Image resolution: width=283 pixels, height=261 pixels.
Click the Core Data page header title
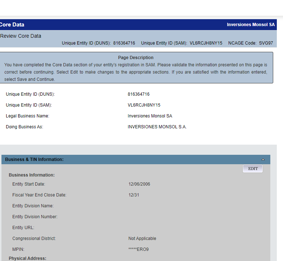[12, 25]
